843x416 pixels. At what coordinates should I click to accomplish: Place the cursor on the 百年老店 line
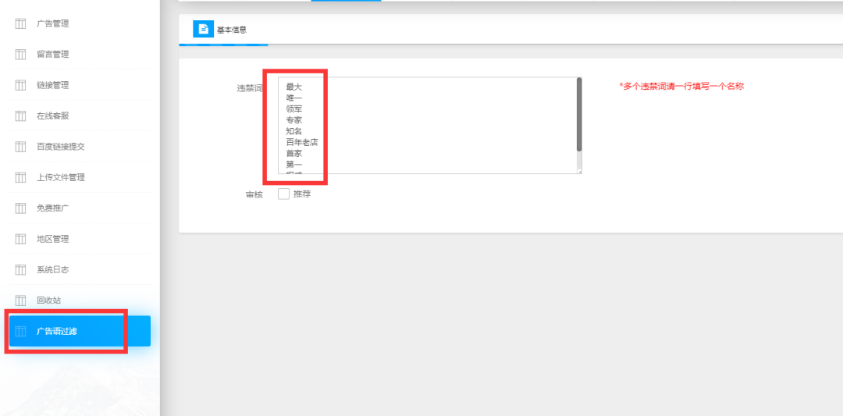(x=301, y=142)
